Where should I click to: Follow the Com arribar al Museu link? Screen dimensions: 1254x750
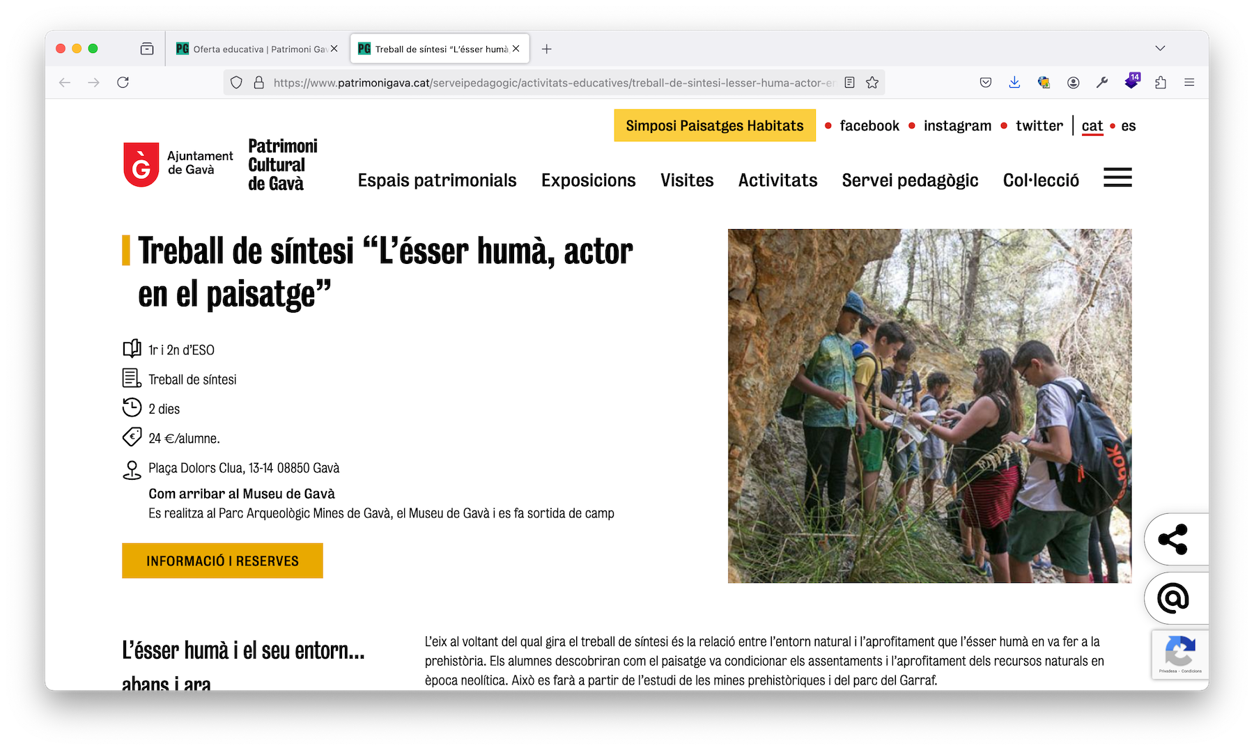[x=241, y=494]
